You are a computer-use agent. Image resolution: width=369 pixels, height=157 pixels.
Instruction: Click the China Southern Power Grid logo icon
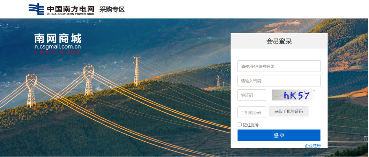tap(36, 9)
